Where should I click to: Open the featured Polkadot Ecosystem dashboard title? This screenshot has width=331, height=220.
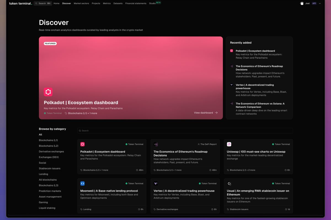(x=81, y=103)
